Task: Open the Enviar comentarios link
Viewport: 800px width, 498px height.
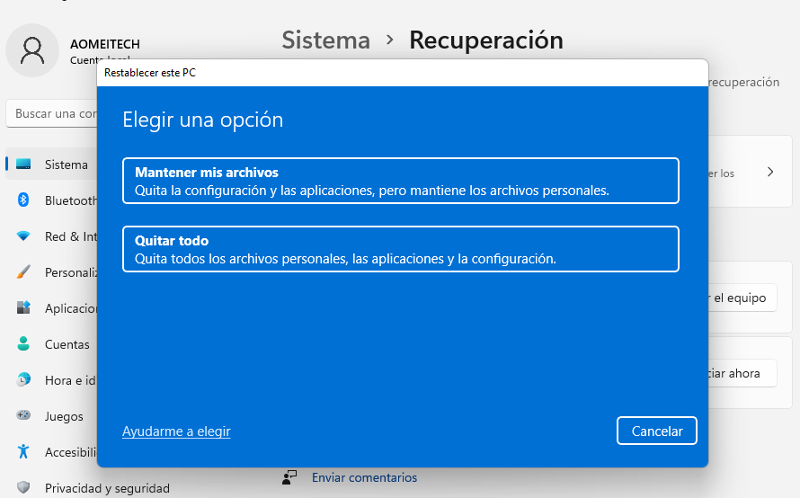Action: [x=364, y=477]
